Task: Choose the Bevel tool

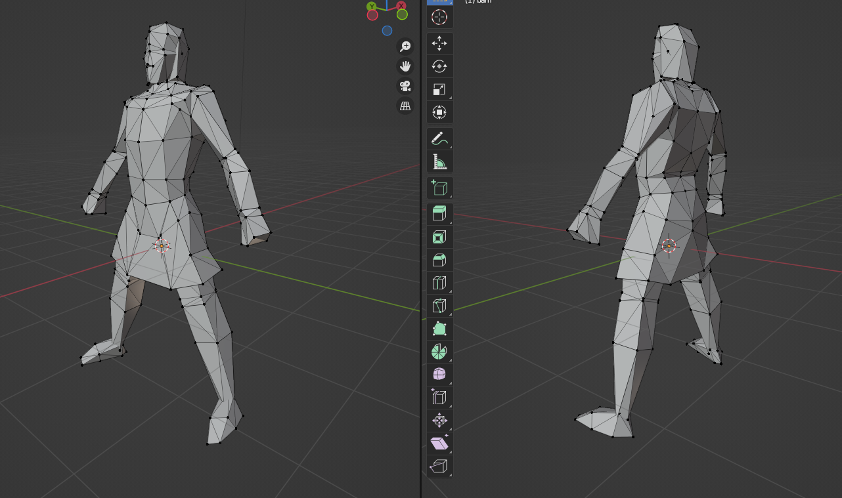Action: tap(439, 260)
